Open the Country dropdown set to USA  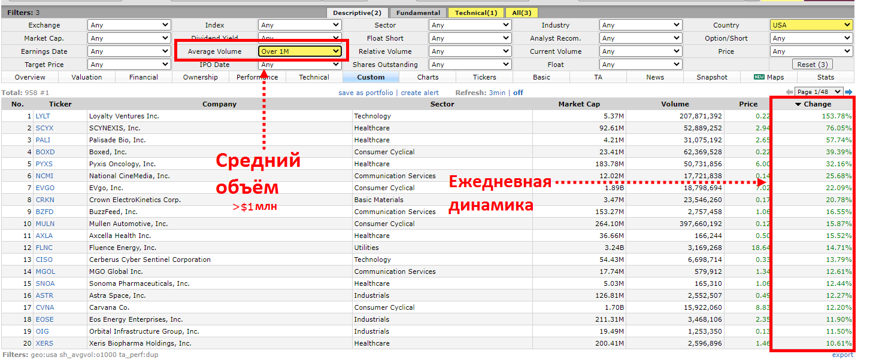tap(811, 25)
